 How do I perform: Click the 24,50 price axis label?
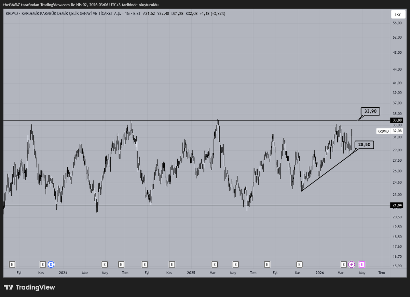[x=397, y=183]
